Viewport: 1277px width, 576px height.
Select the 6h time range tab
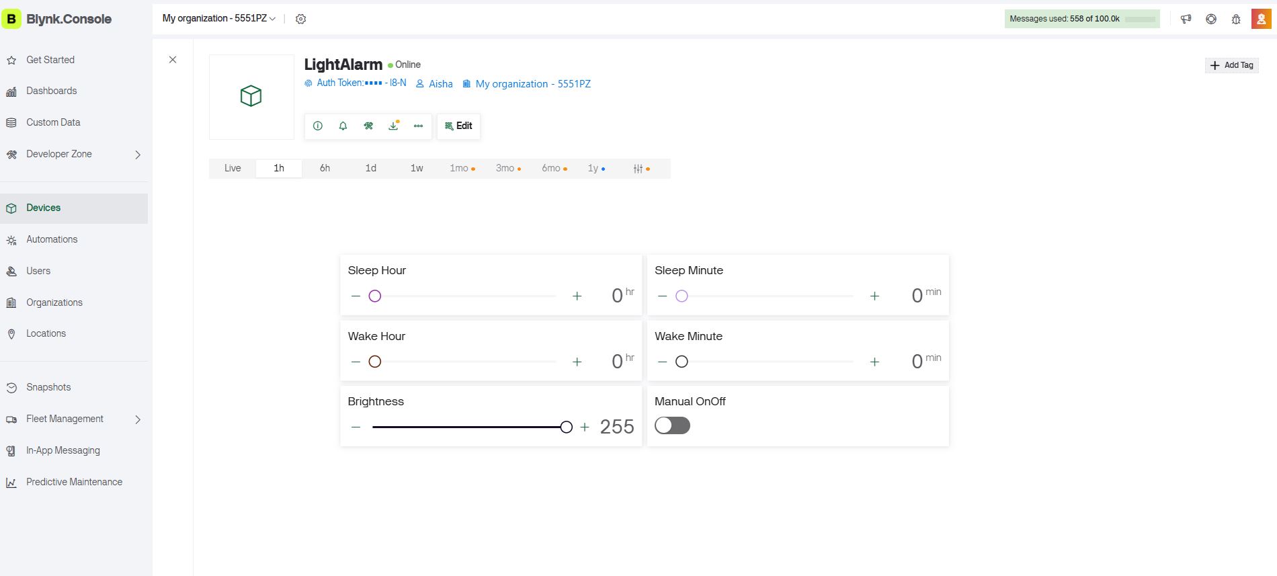[325, 168]
